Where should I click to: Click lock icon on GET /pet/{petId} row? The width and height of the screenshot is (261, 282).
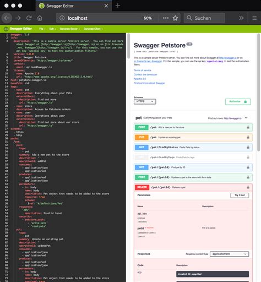248,167
